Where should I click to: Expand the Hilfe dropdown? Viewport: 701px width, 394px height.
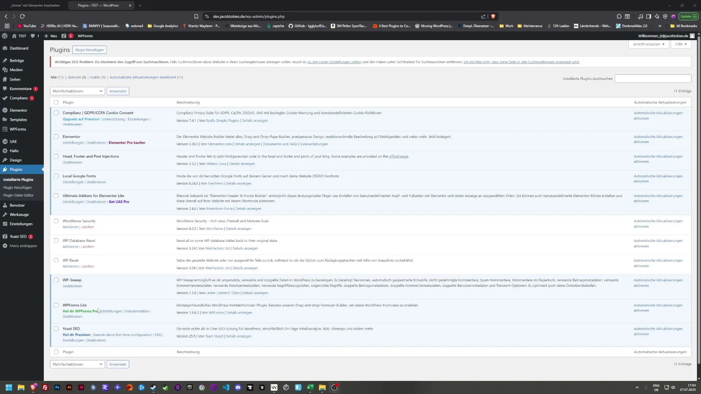681,44
